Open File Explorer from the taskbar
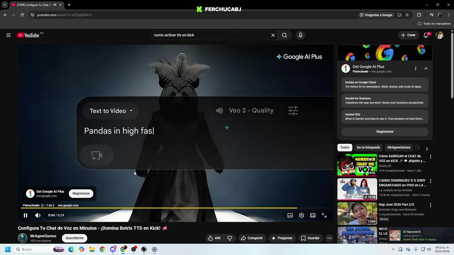Viewport: 454px width, 255px height. (x=92, y=249)
